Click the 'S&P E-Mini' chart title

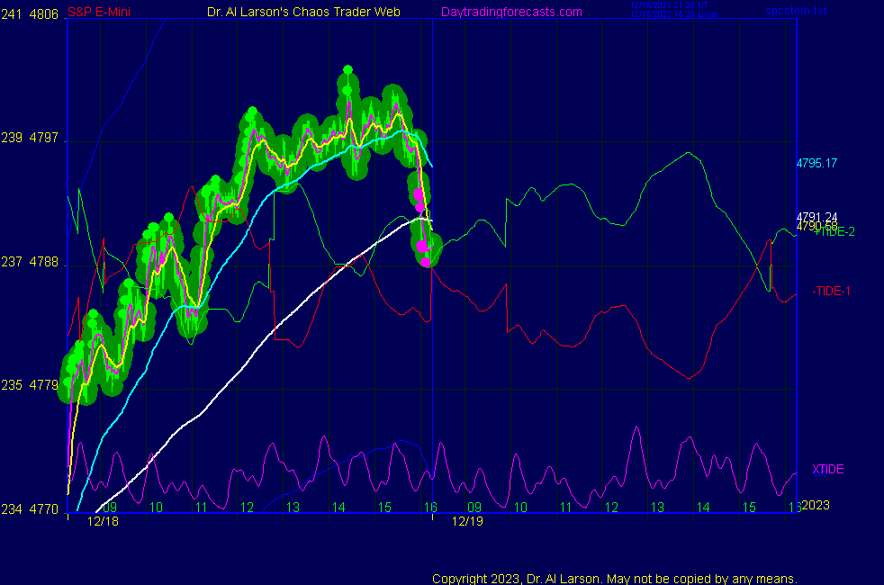coord(99,12)
